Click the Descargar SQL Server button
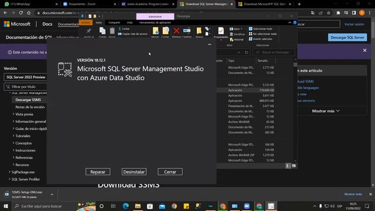Screen dimensions: 375x211 click(x=347, y=38)
